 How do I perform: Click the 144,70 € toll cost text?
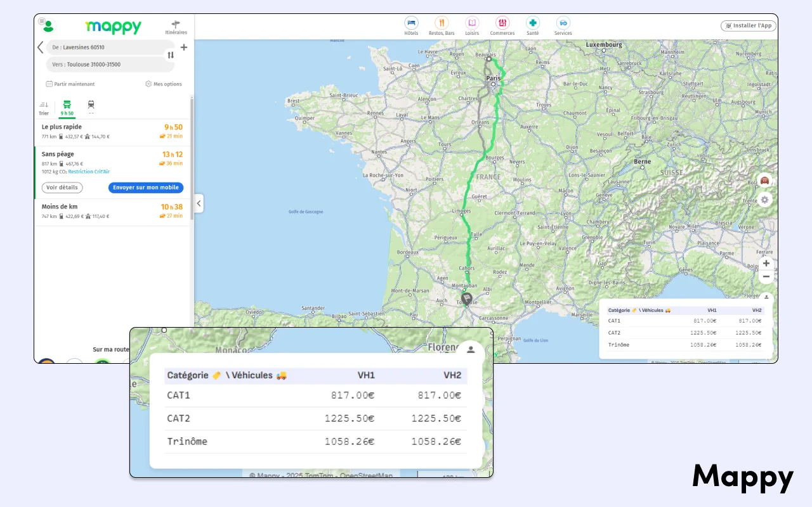coord(100,136)
